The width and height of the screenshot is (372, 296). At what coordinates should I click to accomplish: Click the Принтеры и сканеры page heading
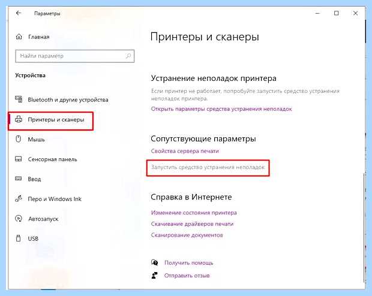pos(205,37)
